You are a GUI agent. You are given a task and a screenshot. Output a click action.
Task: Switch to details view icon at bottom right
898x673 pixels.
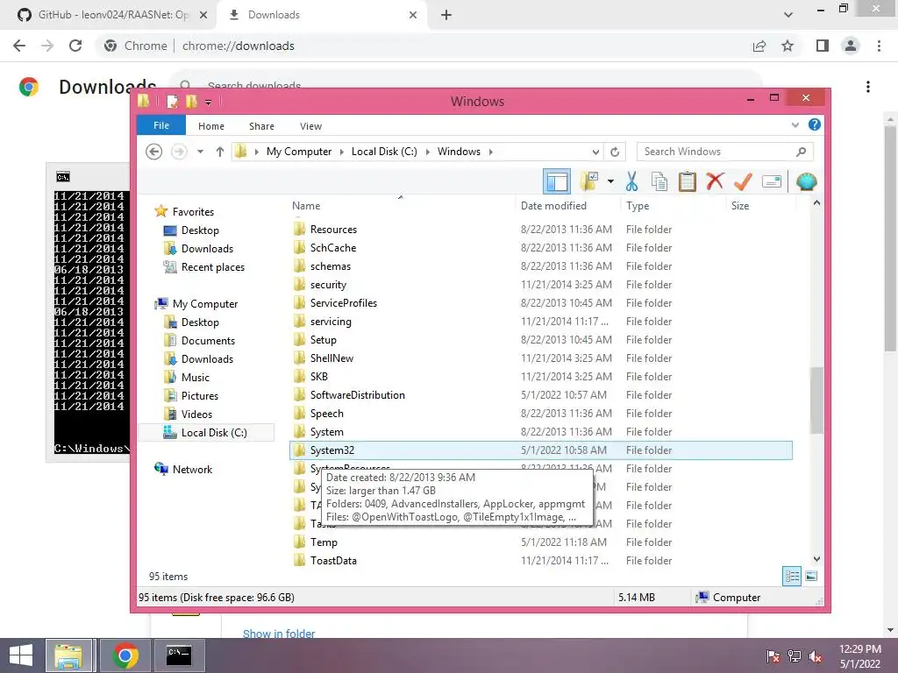point(792,577)
